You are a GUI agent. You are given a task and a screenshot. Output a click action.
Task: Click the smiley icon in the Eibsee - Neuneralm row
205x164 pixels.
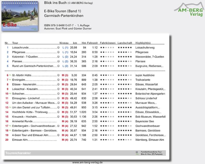[x=58, y=84]
